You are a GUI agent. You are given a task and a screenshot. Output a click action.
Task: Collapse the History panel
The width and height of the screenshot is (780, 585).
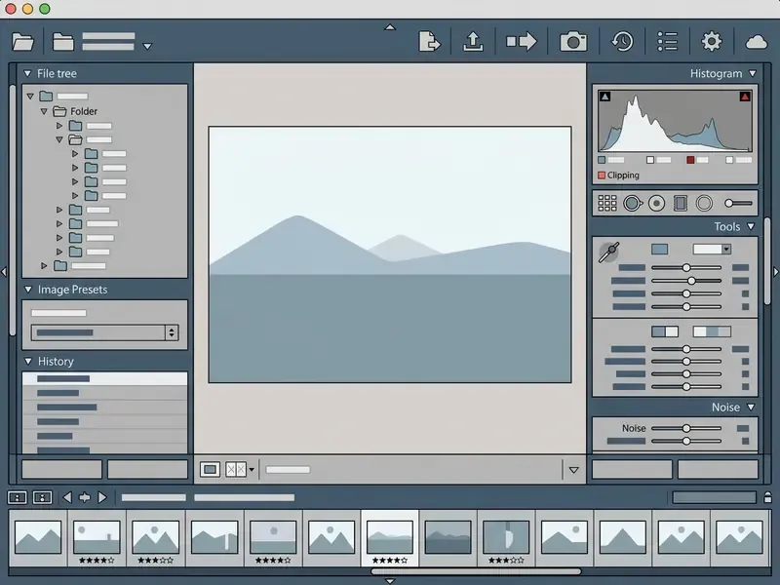coord(28,361)
